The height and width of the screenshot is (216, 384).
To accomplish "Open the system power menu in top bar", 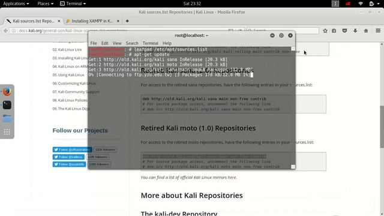I will [374, 4].
